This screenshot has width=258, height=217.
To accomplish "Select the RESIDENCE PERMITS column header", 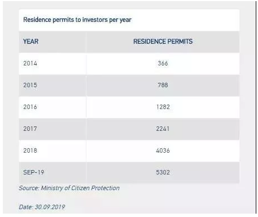I will (x=163, y=41).
